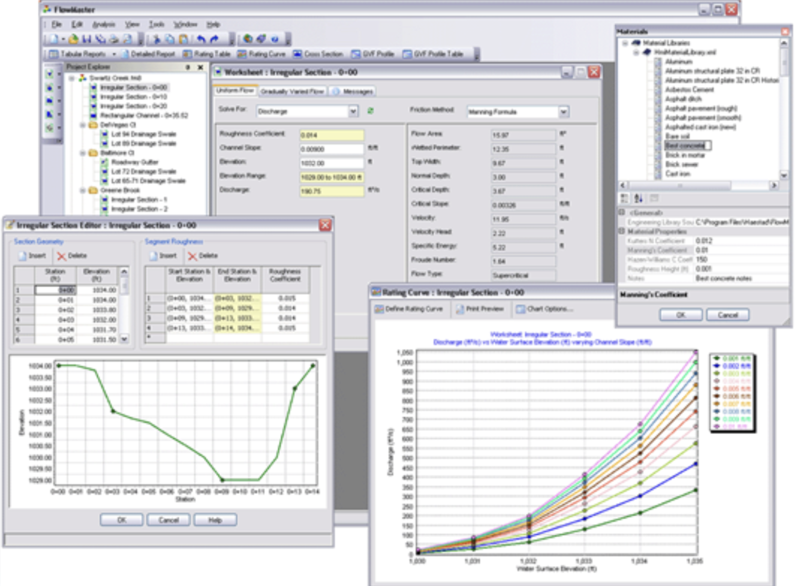
Task: Open the Solve For dropdown
Action: tap(353, 111)
